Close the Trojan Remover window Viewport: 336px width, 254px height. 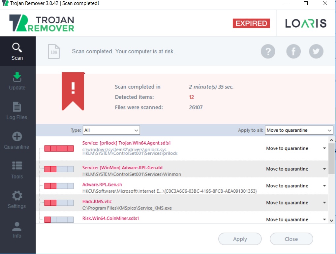point(325,3)
